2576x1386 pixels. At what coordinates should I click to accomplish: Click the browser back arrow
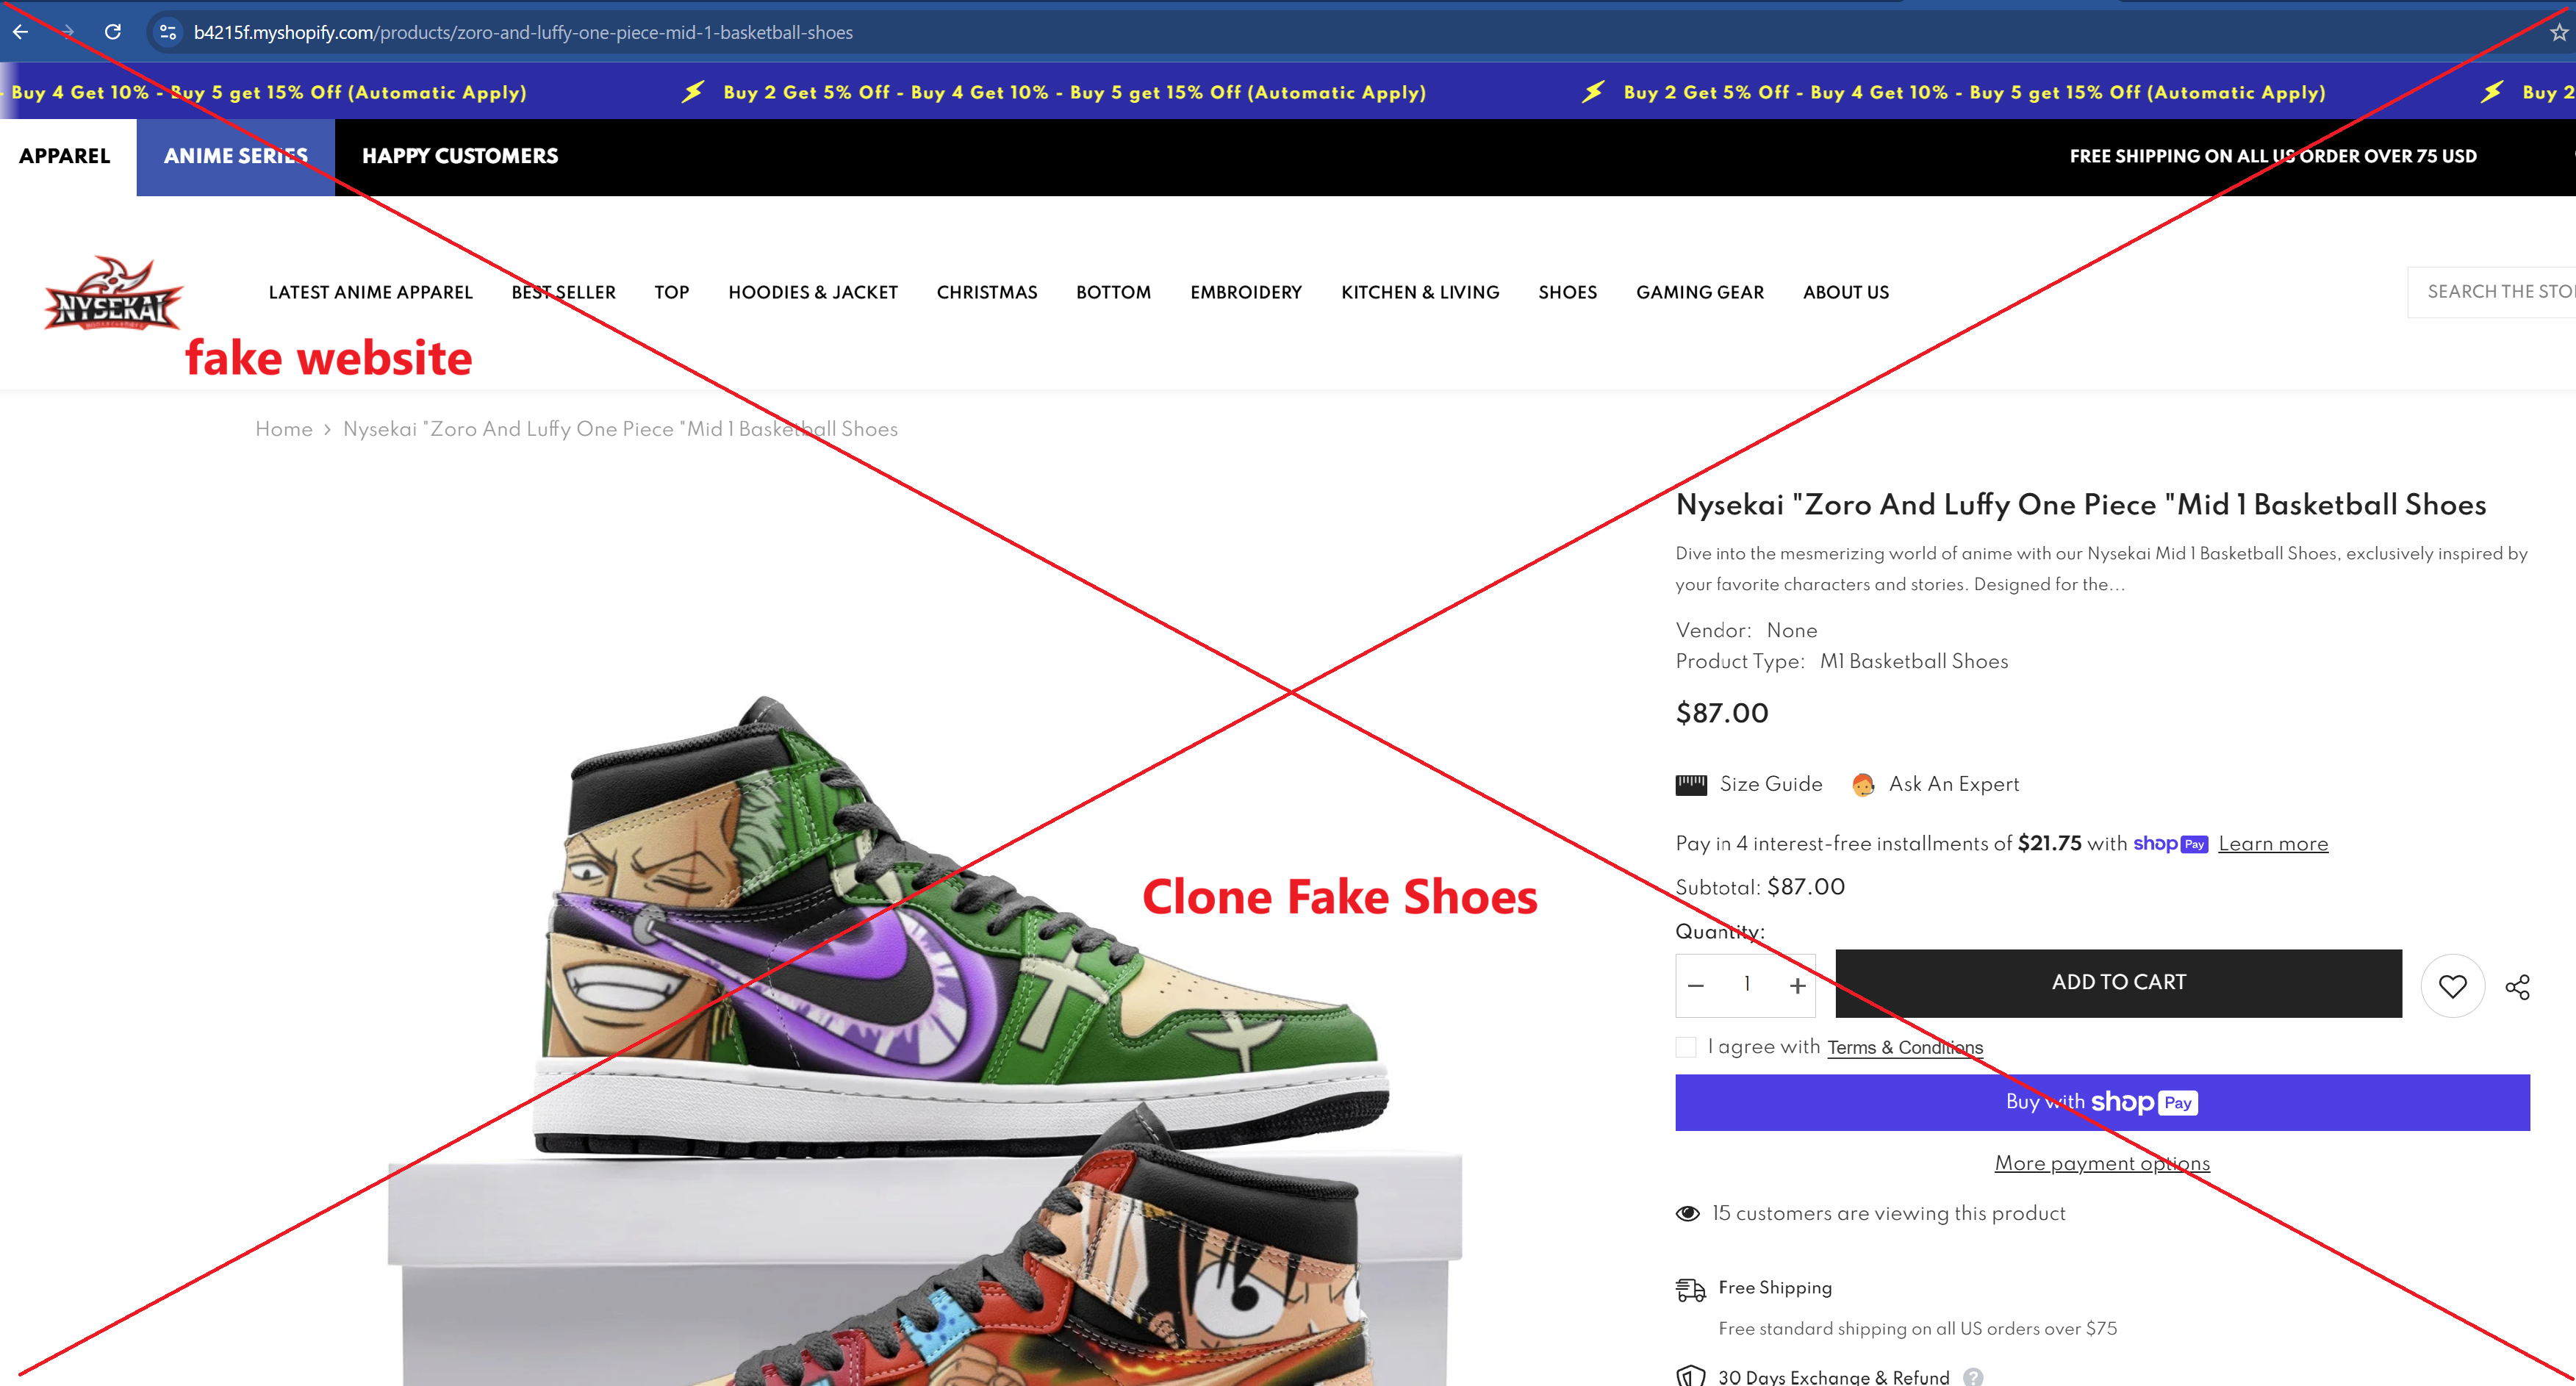[20, 32]
